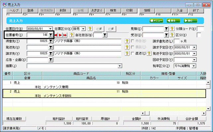Open the 伝票区分 掛売 dropdown

pyautogui.click(x=83, y=29)
